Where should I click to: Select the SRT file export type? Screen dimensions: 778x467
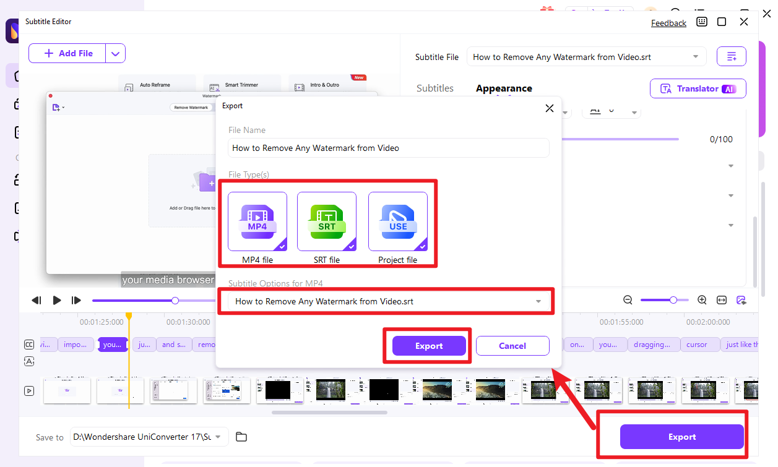click(x=327, y=221)
